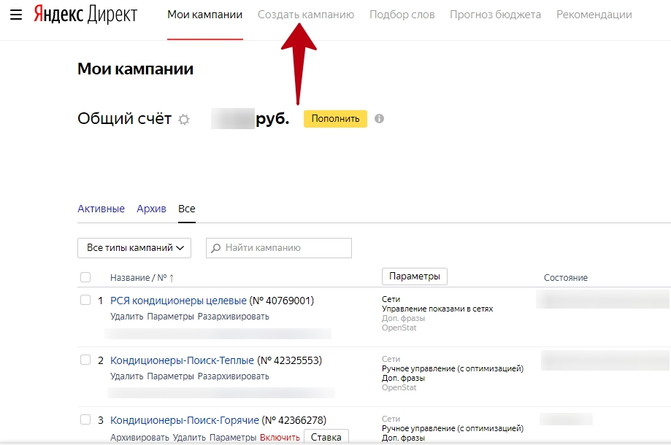Click the Общий счёт label
Screen dimensions: 671x445
pos(125,118)
